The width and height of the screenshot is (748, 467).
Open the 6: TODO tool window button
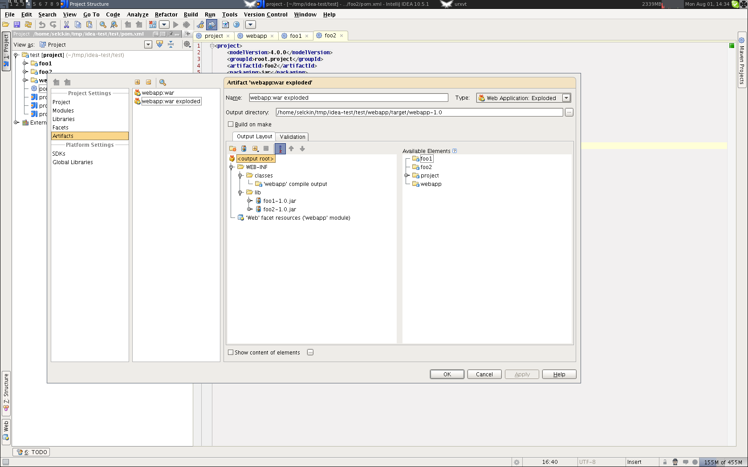point(32,452)
